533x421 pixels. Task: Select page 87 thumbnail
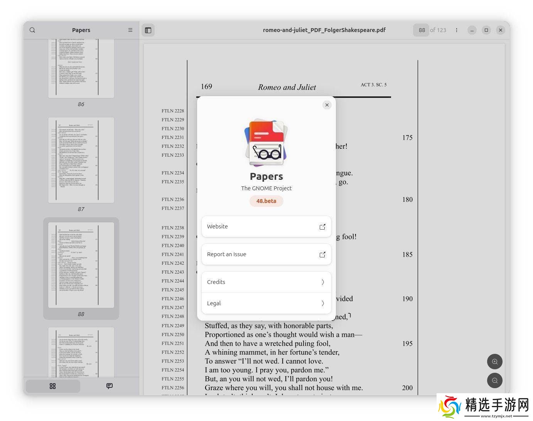tap(81, 160)
